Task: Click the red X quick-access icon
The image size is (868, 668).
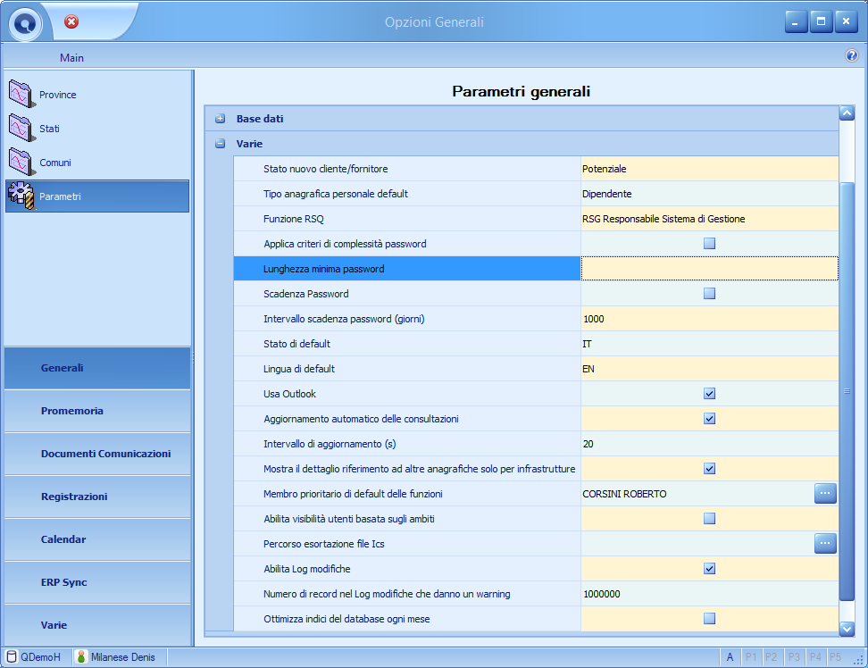Action: tap(71, 21)
